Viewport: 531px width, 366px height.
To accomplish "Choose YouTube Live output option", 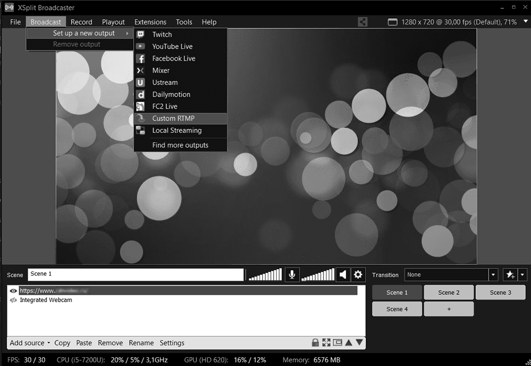I will tap(172, 46).
